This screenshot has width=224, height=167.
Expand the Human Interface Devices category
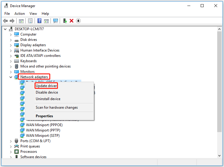(11, 51)
